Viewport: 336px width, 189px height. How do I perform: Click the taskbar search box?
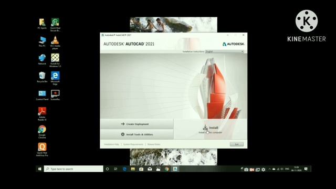[73, 169]
